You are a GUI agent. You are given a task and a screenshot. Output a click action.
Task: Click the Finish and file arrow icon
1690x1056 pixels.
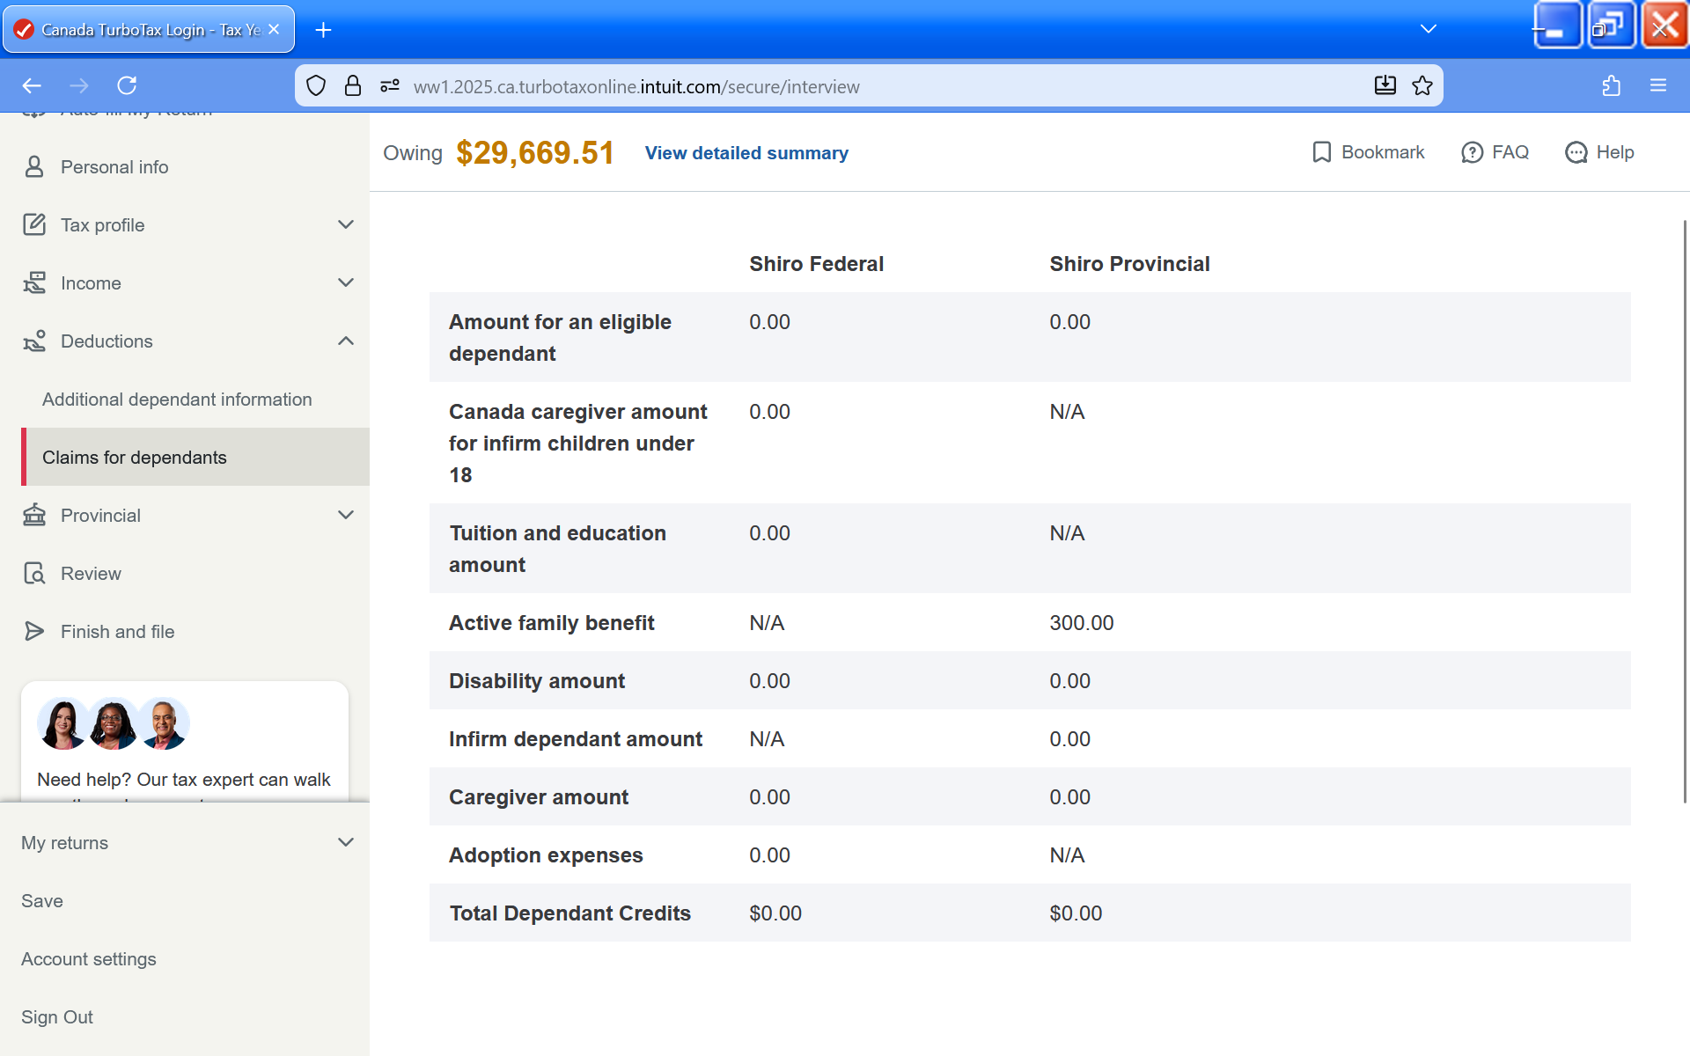34,632
